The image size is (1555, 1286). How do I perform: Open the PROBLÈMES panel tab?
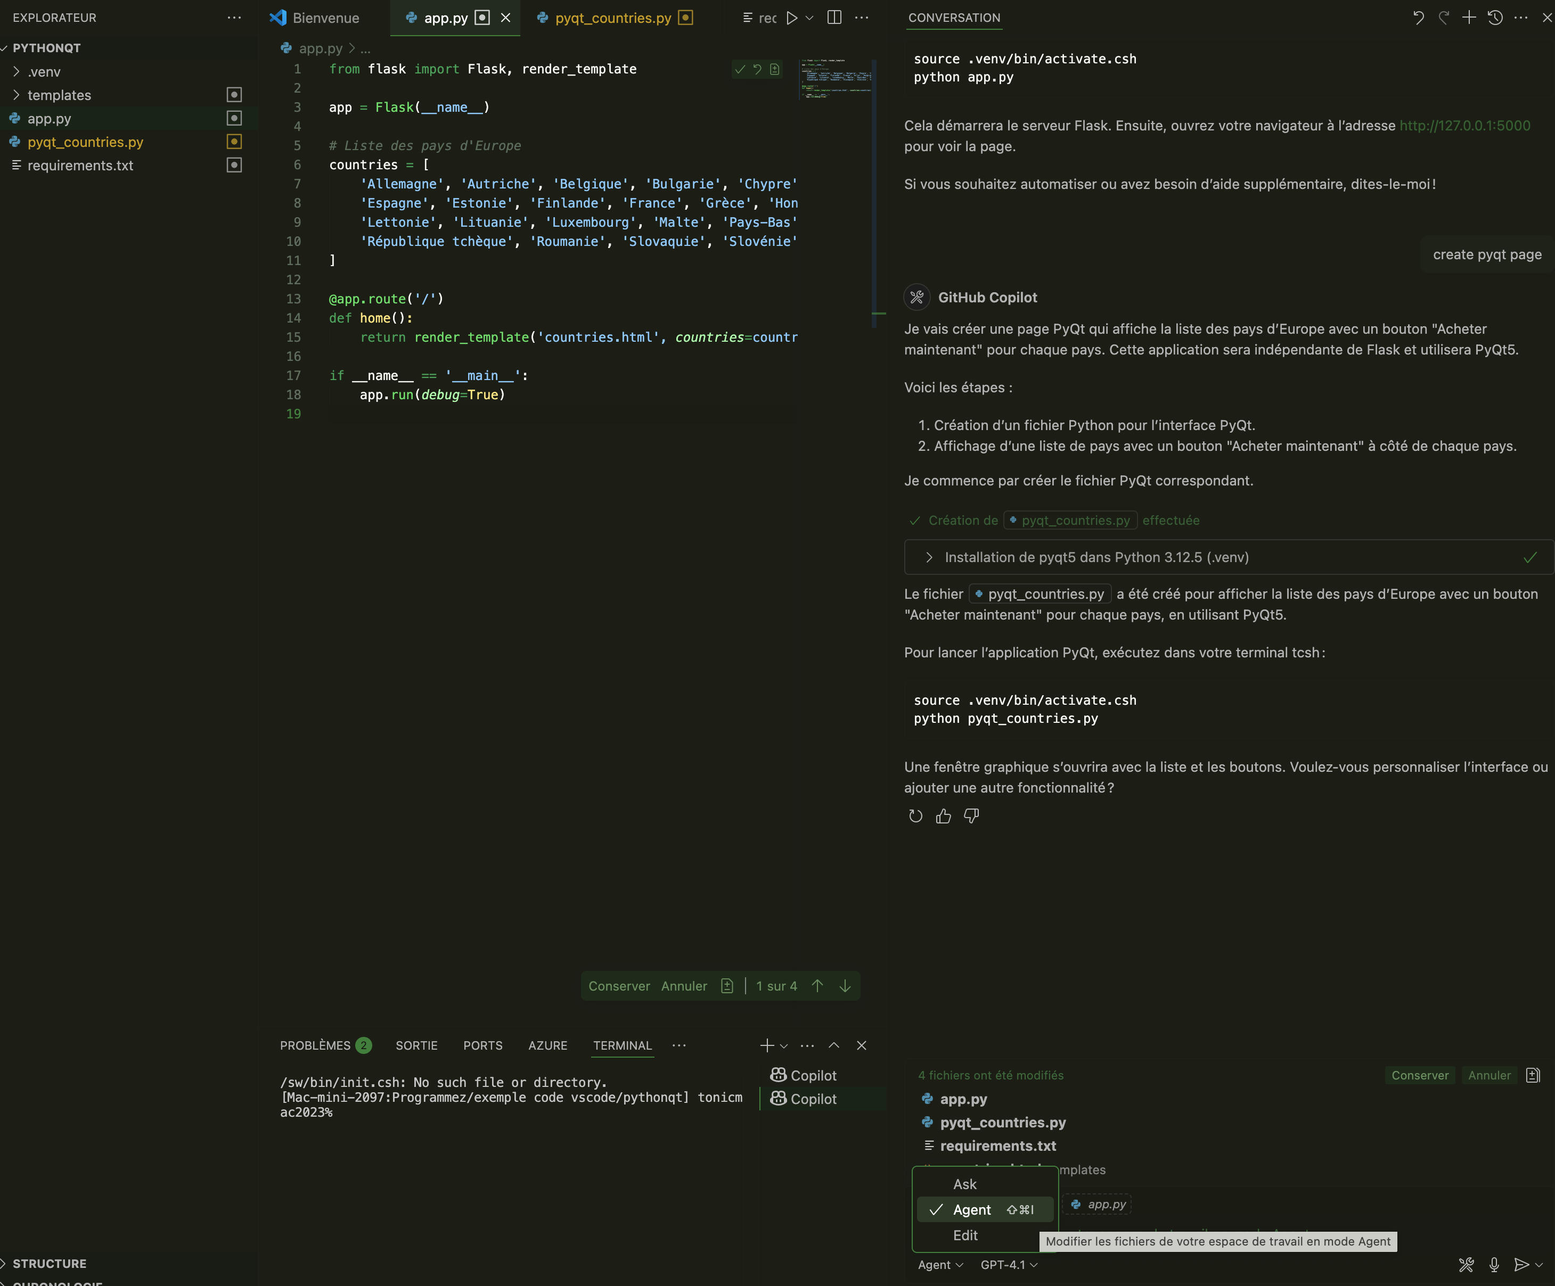pyautogui.click(x=315, y=1045)
